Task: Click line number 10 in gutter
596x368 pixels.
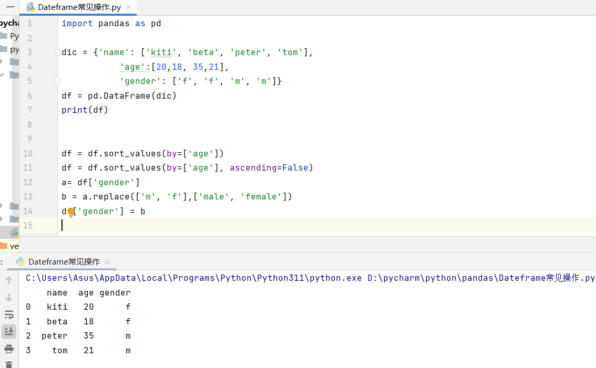Action: [27, 153]
